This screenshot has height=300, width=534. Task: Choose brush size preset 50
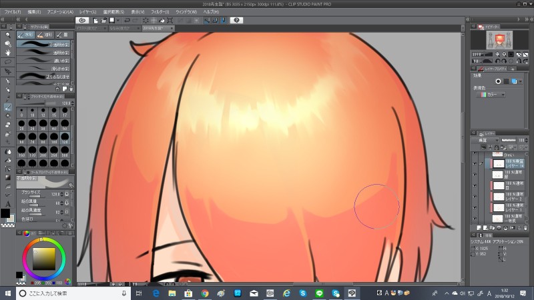point(65,125)
